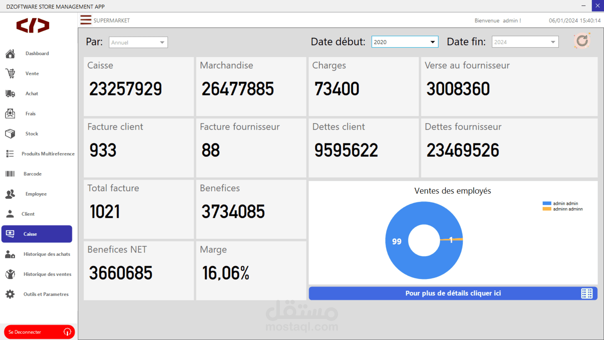Click the blue admin admin legend swatch

547,203
